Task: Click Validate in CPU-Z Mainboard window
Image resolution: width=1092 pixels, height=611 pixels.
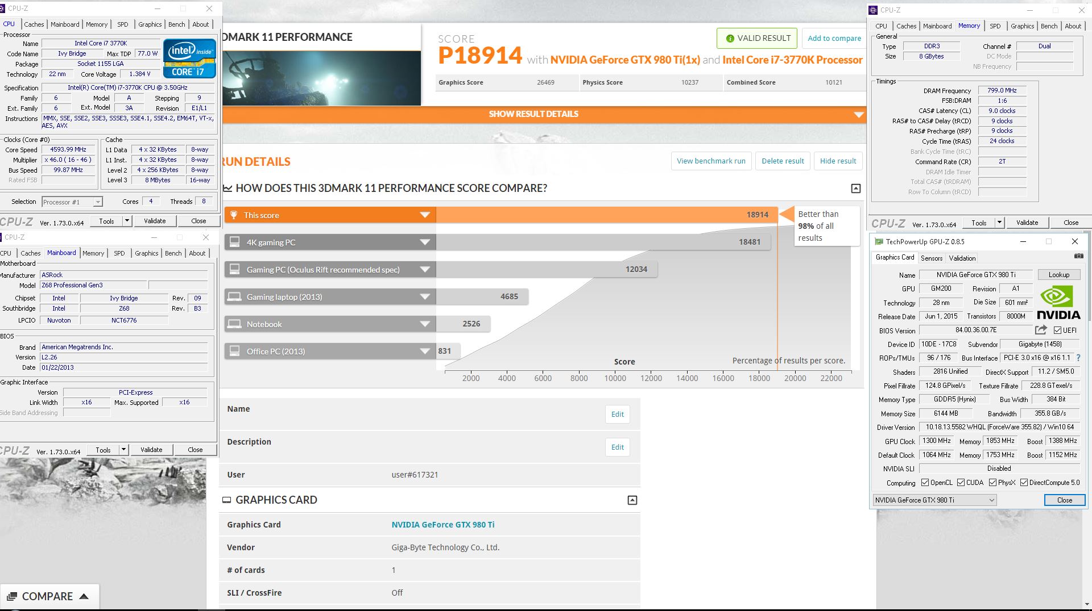Action: click(x=151, y=450)
